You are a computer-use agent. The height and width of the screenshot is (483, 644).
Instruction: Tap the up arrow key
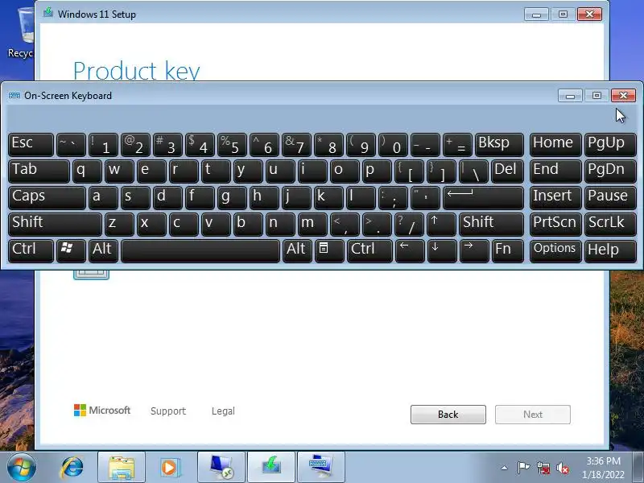click(x=441, y=224)
